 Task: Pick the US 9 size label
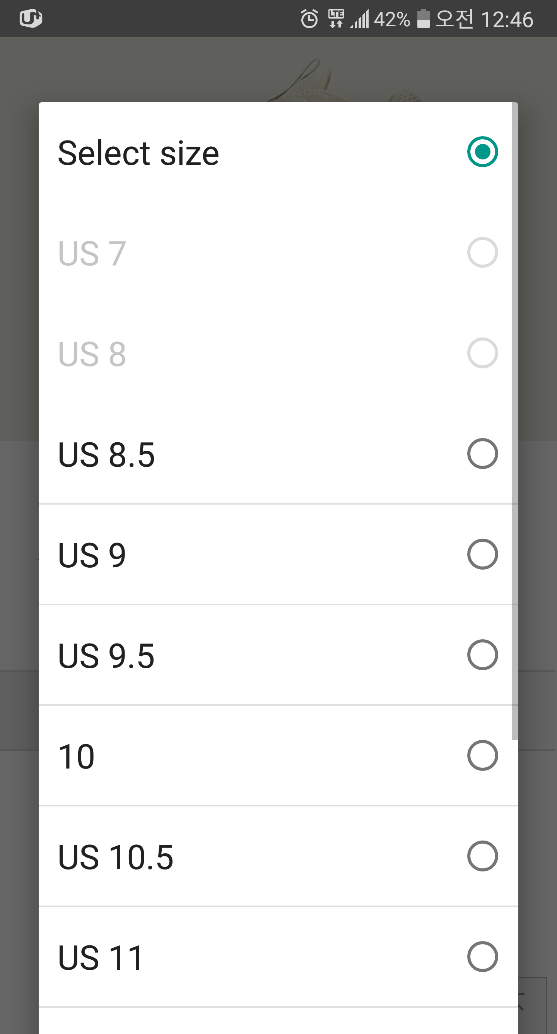(x=92, y=555)
